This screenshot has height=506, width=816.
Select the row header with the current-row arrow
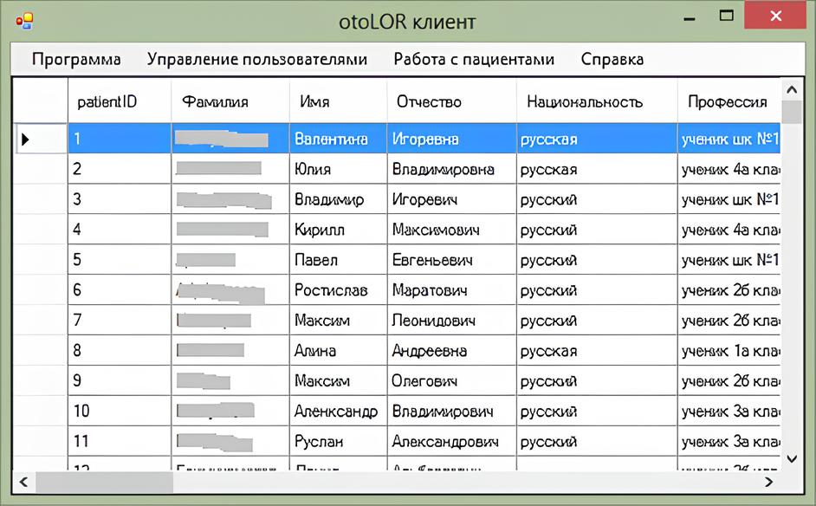click(40, 139)
